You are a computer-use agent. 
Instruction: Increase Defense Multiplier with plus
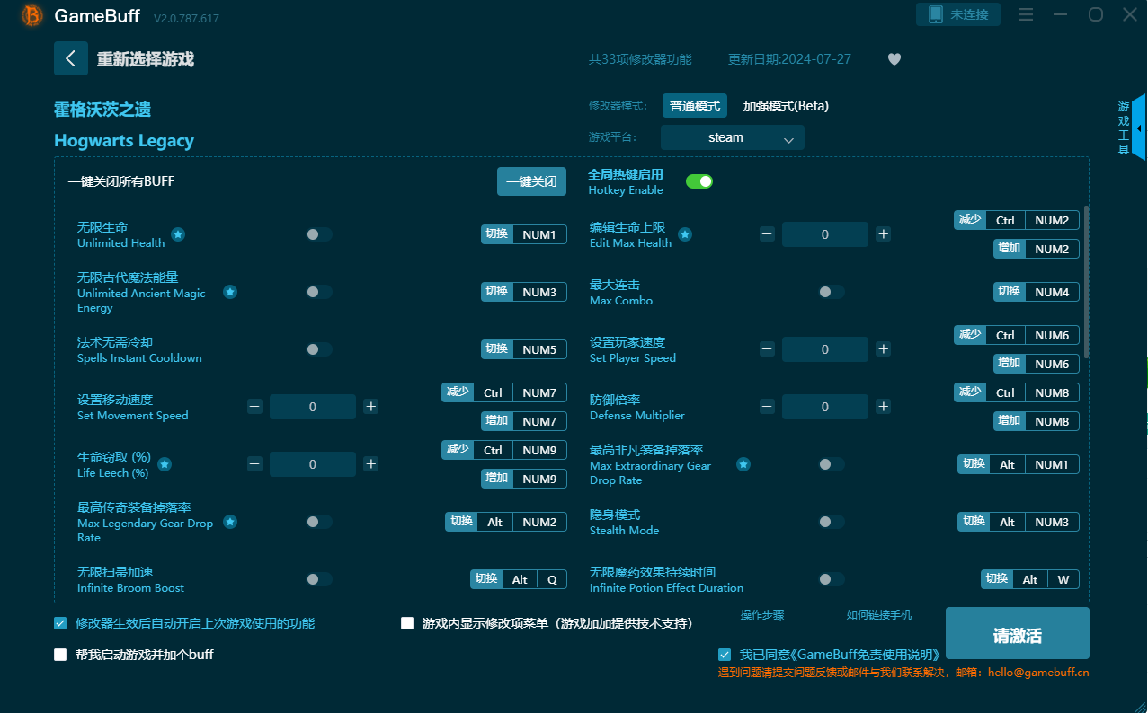coord(884,407)
